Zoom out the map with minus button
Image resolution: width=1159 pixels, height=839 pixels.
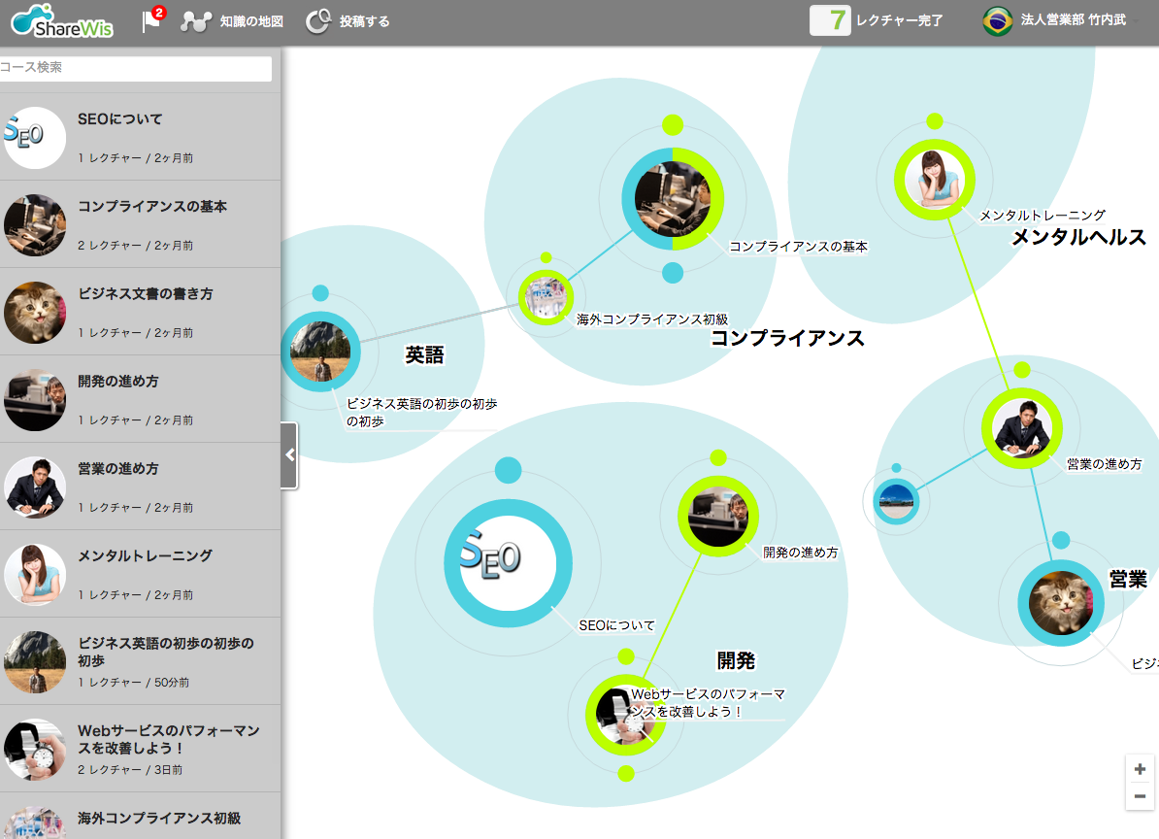[1140, 796]
